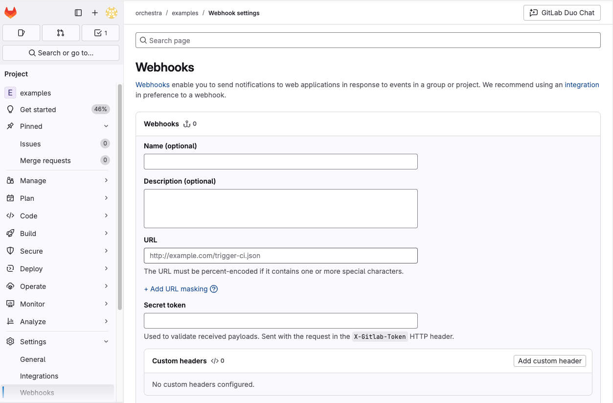Image resolution: width=613 pixels, height=403 pixels.
Task: Open the help icon next to Add URL masking
Action: coord(214,289)
